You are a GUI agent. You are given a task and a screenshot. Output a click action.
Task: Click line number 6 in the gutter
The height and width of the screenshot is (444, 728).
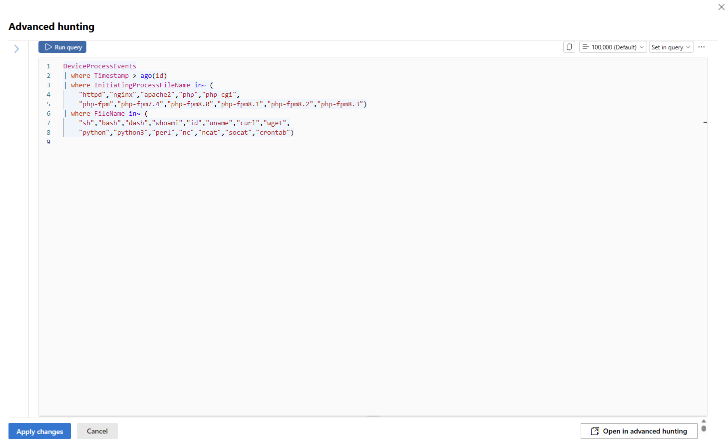click(x=48, y=113)
